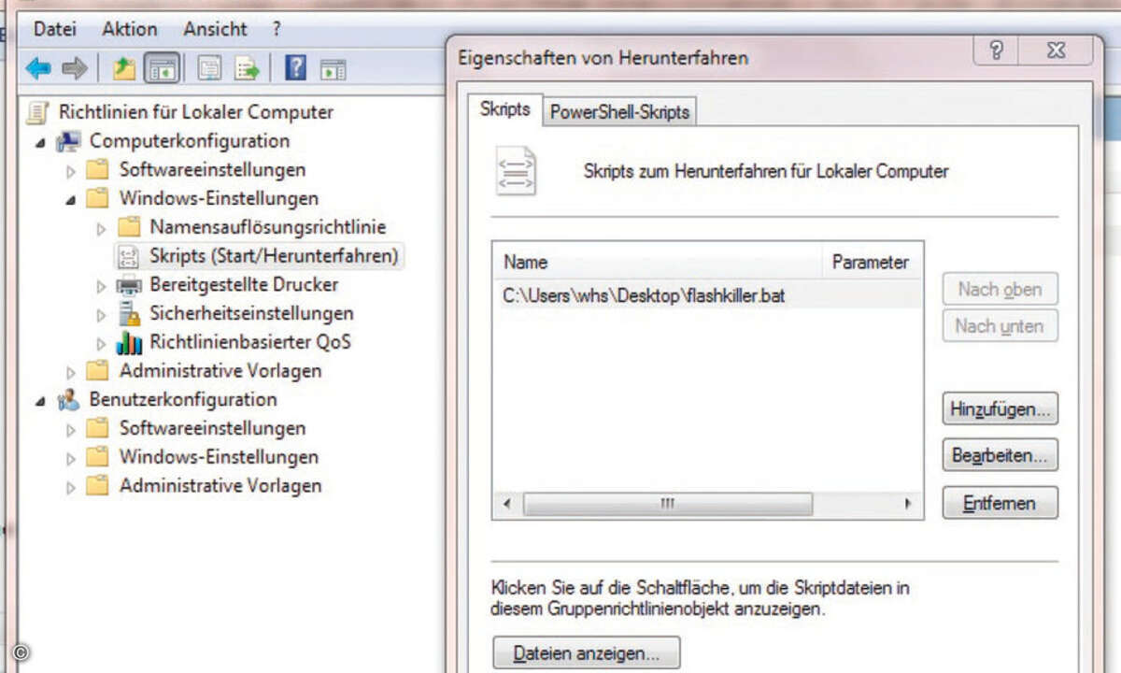Close the Eigenschaften von Herunterfahren dialog

[x=1055, y=50]
